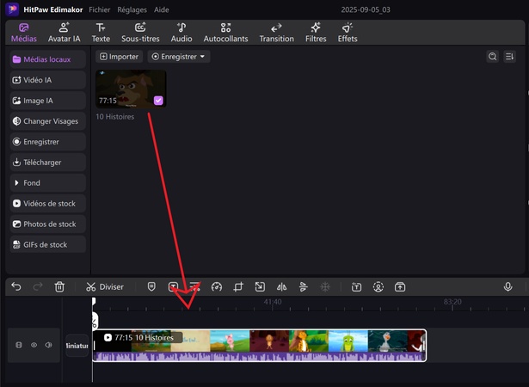Screen dimensions: 529x387
Task: Toggle video track visibility eye icon
Action: pos(34,345)
